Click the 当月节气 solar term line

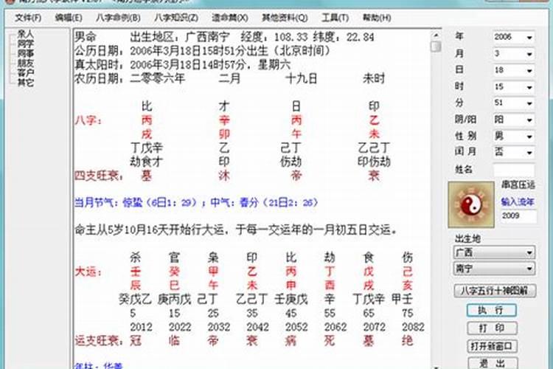tap(196, 203)
